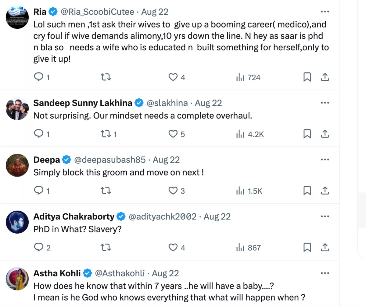
Task: Bookmark Ria's tweet
Action: click(x=307, y=78)
